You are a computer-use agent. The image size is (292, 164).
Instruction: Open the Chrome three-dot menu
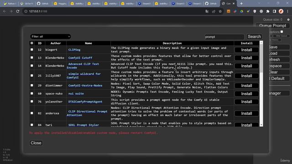click(287, 11)
